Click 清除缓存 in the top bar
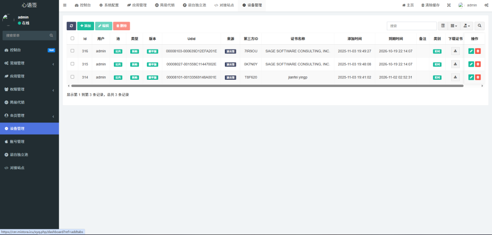This screenshot has height=235, width=492. 430,5
